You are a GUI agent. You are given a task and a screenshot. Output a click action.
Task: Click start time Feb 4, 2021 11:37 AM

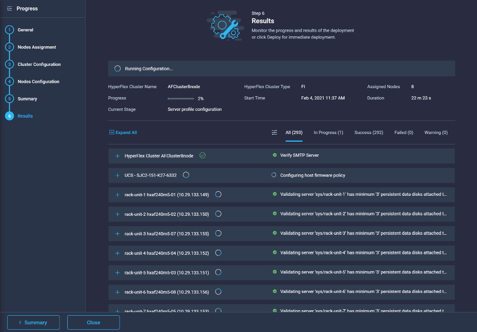(x=323, y=98)
